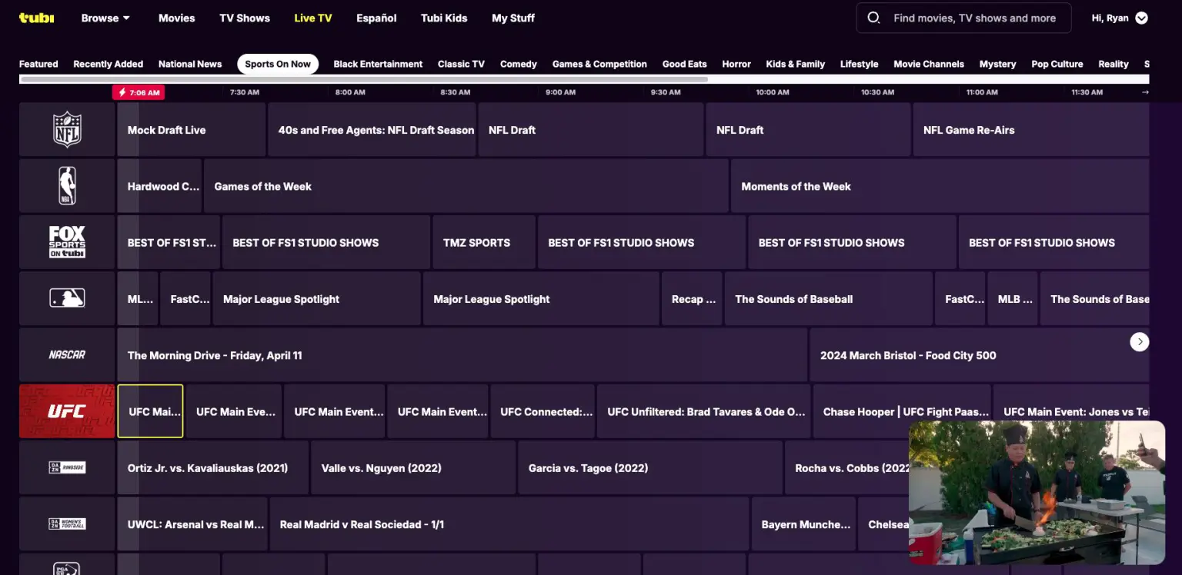Open the UFC channel
Viewport: 1182px width, 575px height.
[67, 410]
